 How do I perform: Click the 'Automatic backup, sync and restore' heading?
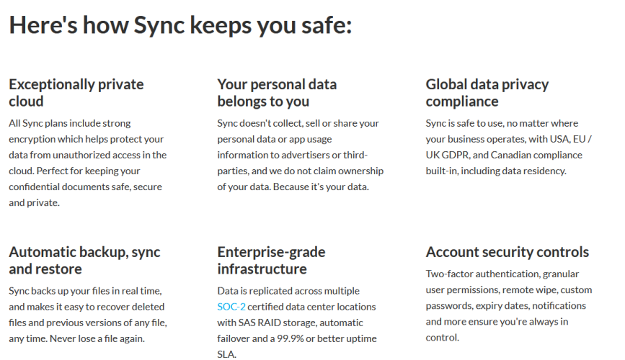(x=84, y=261)
